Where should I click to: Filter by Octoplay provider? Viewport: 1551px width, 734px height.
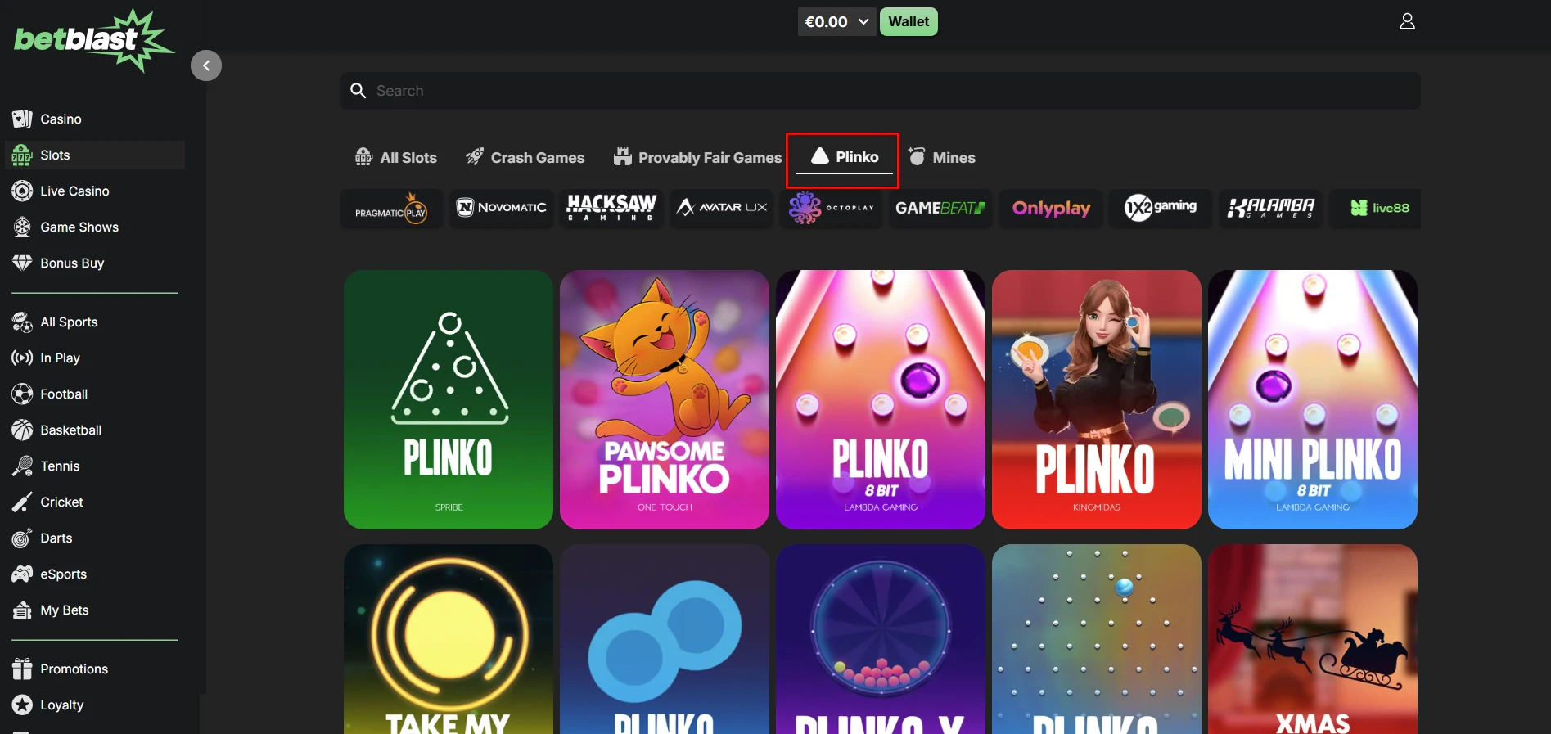[831, 208]
